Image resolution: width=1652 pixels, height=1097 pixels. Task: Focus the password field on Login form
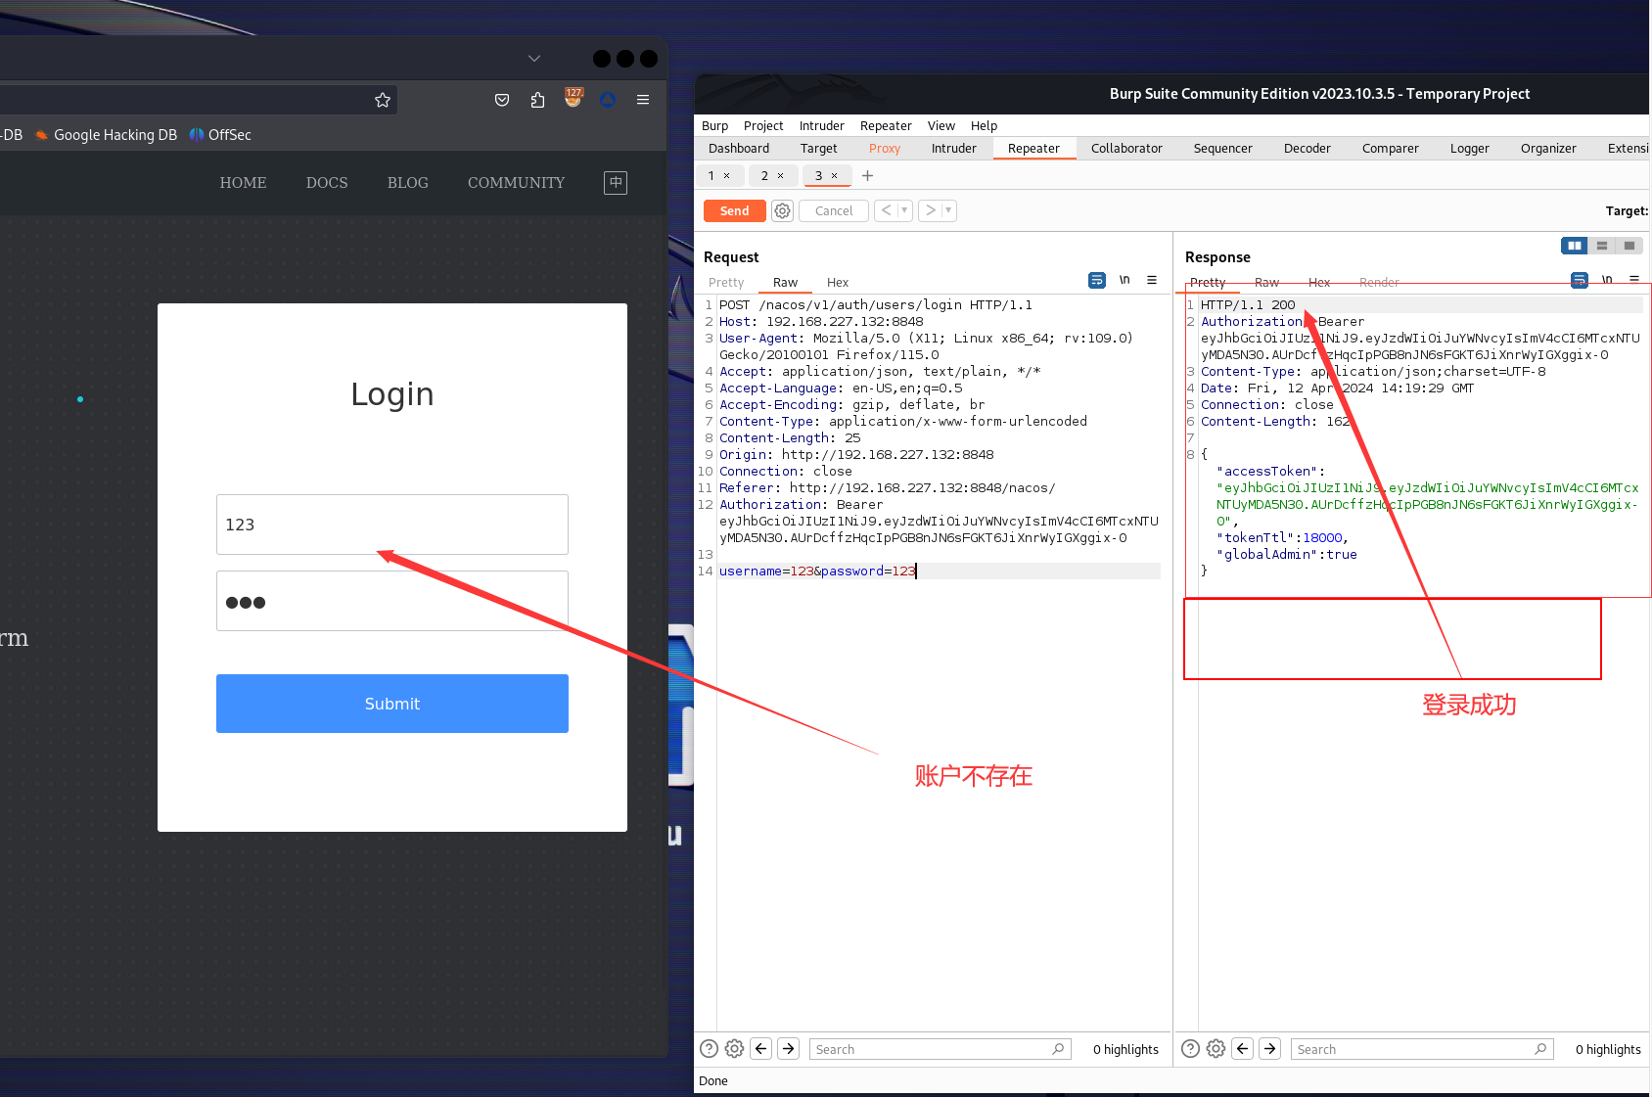click(x=392, y=601)
